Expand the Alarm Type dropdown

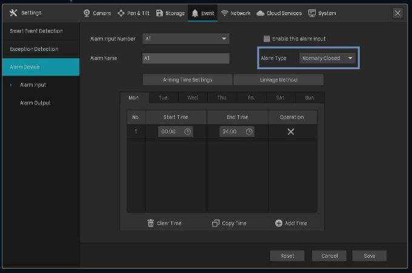(x=328, y=58)
